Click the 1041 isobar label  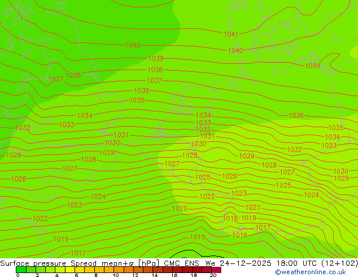[231, 34]
